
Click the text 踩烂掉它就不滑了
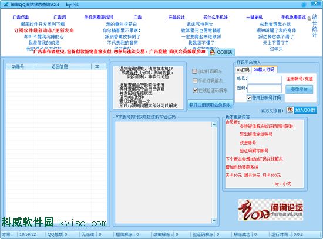(x=276, y=36)
